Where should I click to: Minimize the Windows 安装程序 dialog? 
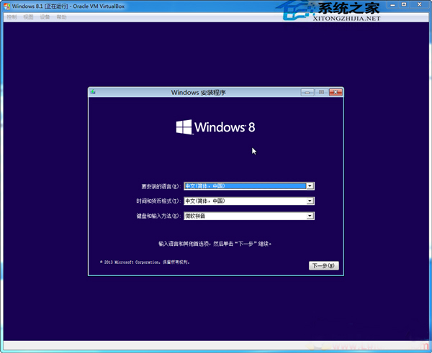click(x=307, y=92)
